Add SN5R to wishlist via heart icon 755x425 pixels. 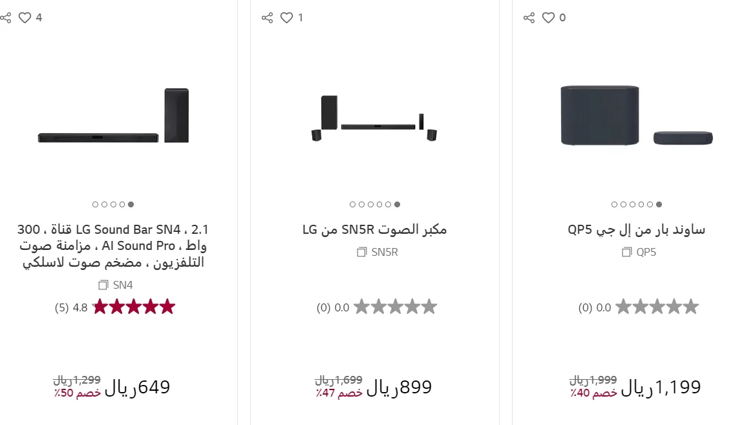[286, 18]
